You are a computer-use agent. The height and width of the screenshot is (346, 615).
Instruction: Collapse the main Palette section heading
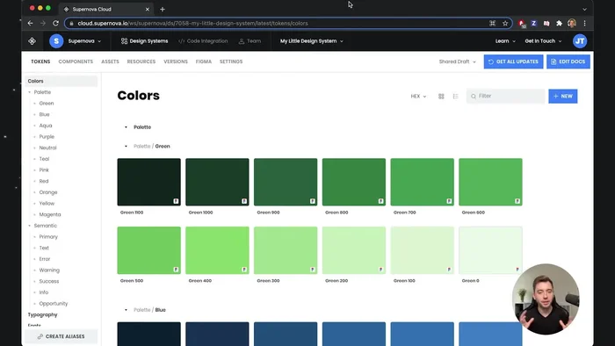point(126,127)
